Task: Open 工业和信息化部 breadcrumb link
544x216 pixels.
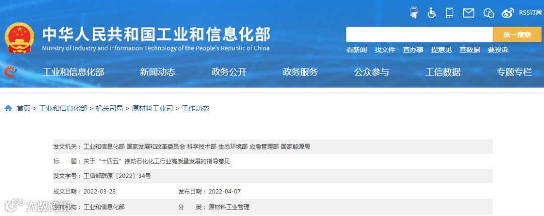Action: [63, 109]
